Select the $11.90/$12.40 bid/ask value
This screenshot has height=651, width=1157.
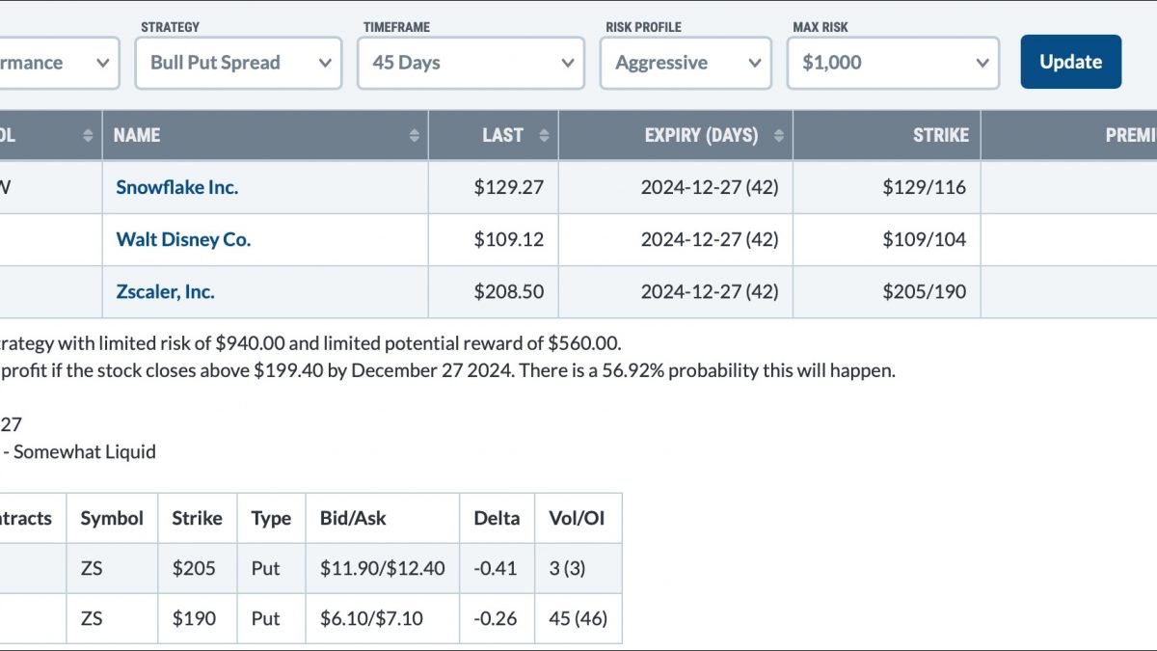click(383, 568)
